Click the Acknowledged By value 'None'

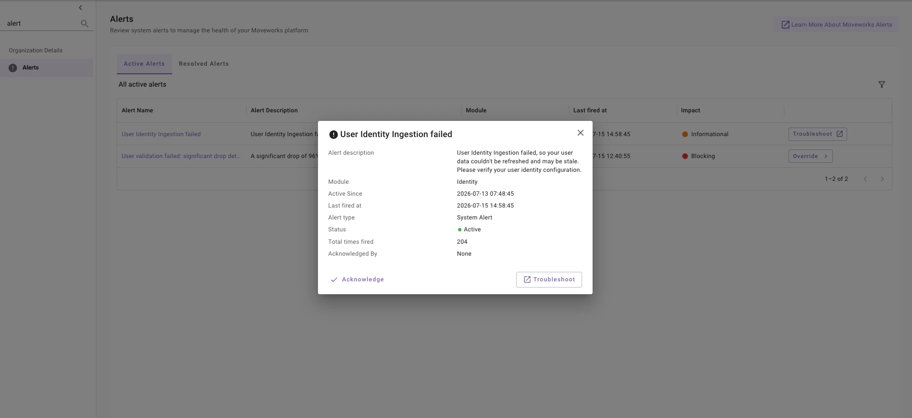pyautogui.click(x=464, y=254)
